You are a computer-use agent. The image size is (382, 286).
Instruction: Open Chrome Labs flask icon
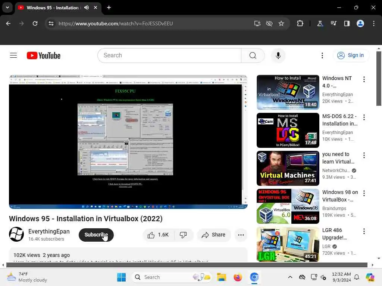pyautogui.click(x=320, y=23)
